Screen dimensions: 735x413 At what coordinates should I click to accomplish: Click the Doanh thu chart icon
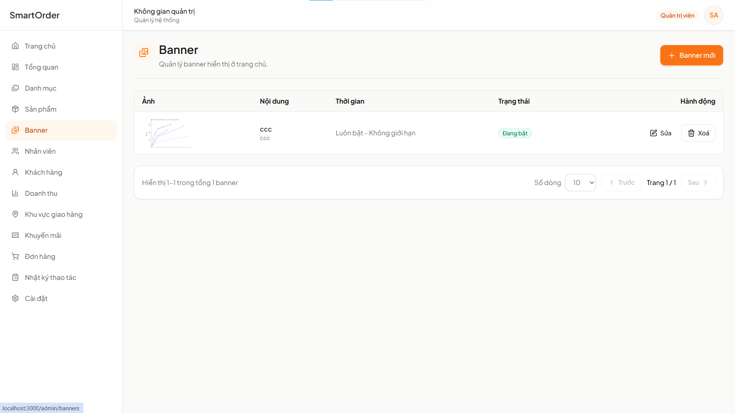(x=15, y=193)
